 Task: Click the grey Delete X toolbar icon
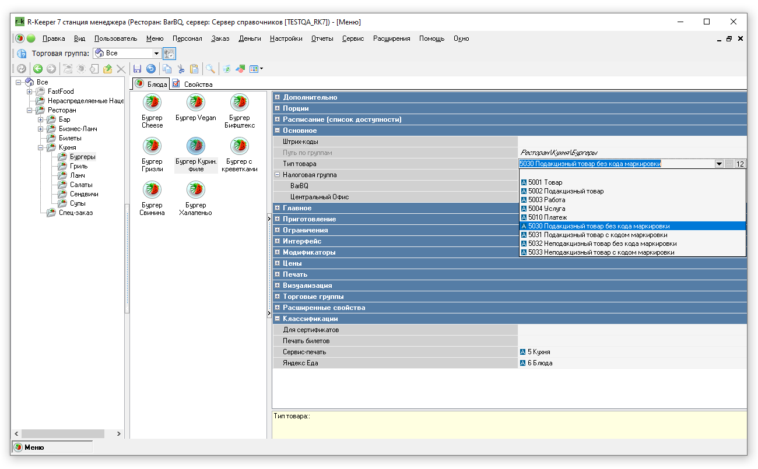coord(121,69)
